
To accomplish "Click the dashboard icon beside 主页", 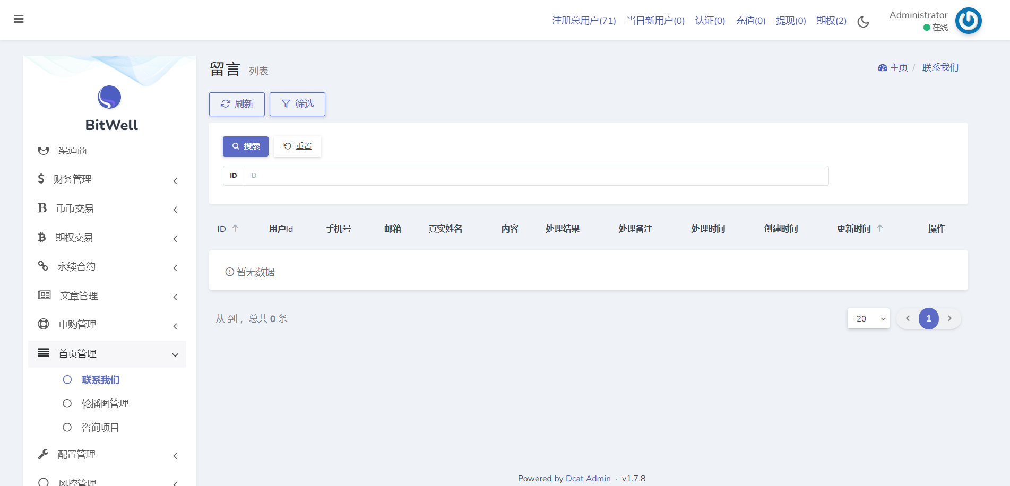I will [882, 68].
